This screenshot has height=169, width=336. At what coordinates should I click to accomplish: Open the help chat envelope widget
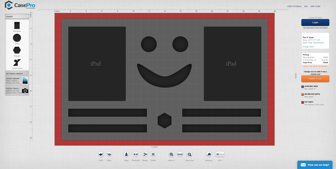click(x=315, y=165)
